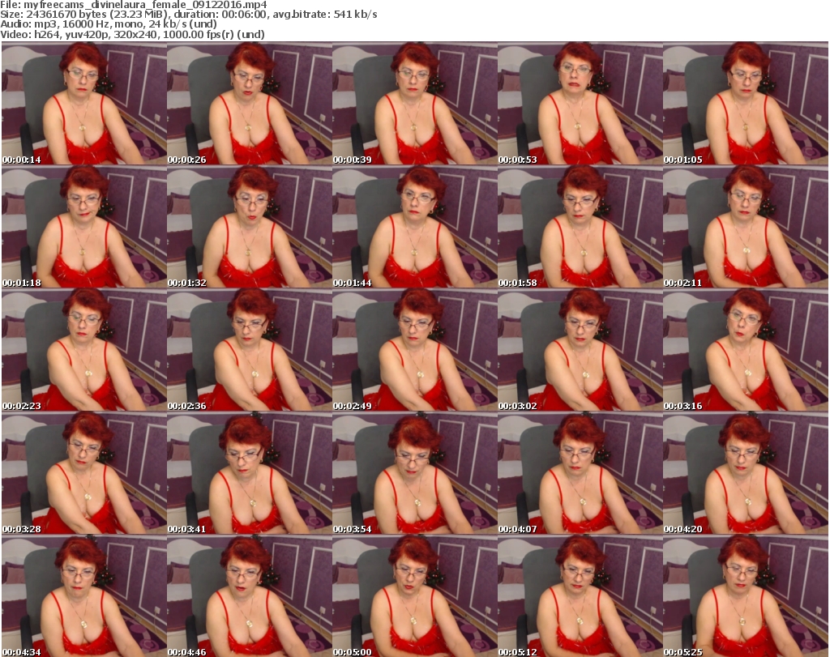Choose the thumbnail at 00:04:07
830x657 pixels.
(x=580, y=473)
